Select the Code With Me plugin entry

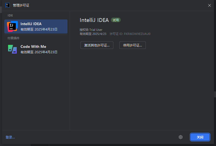pos(36,49)
